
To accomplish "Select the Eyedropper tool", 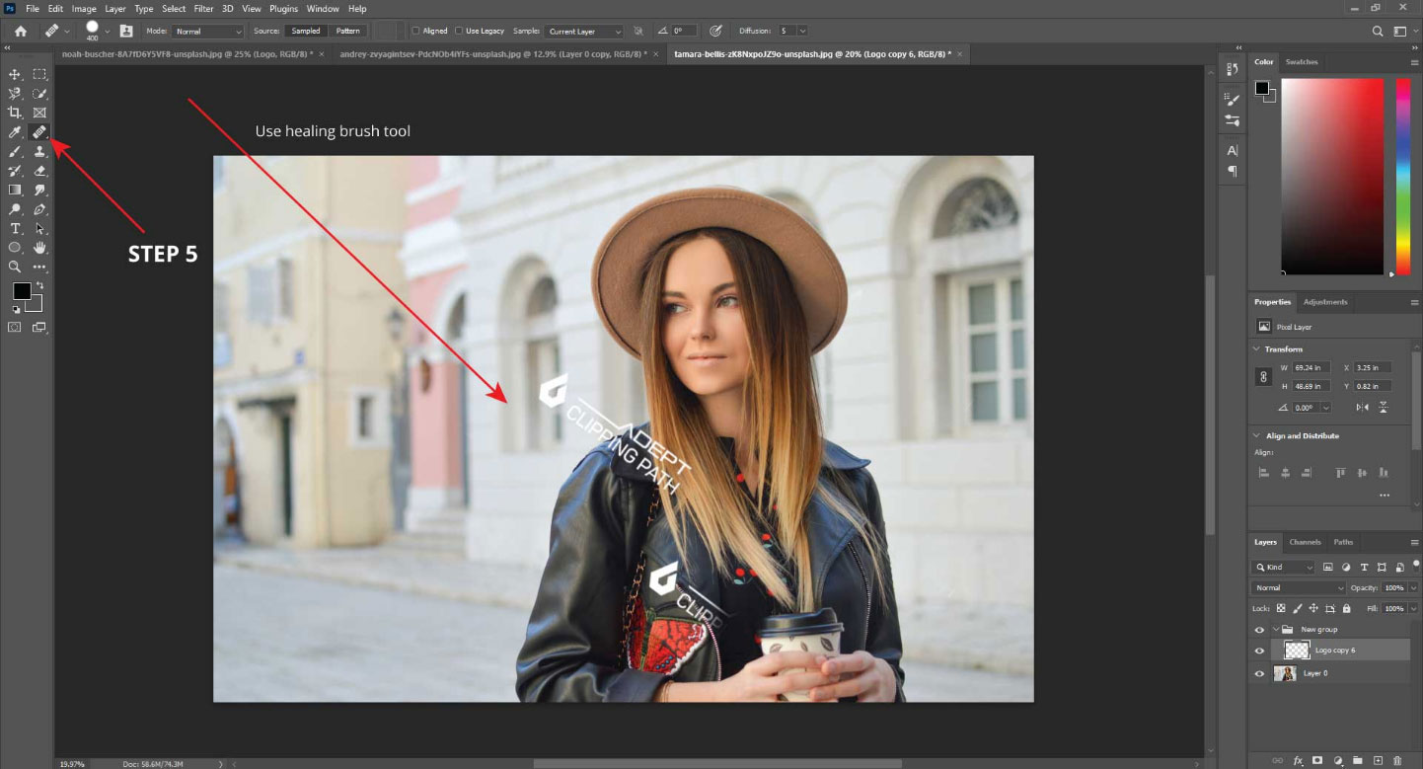I will [15, 132].
